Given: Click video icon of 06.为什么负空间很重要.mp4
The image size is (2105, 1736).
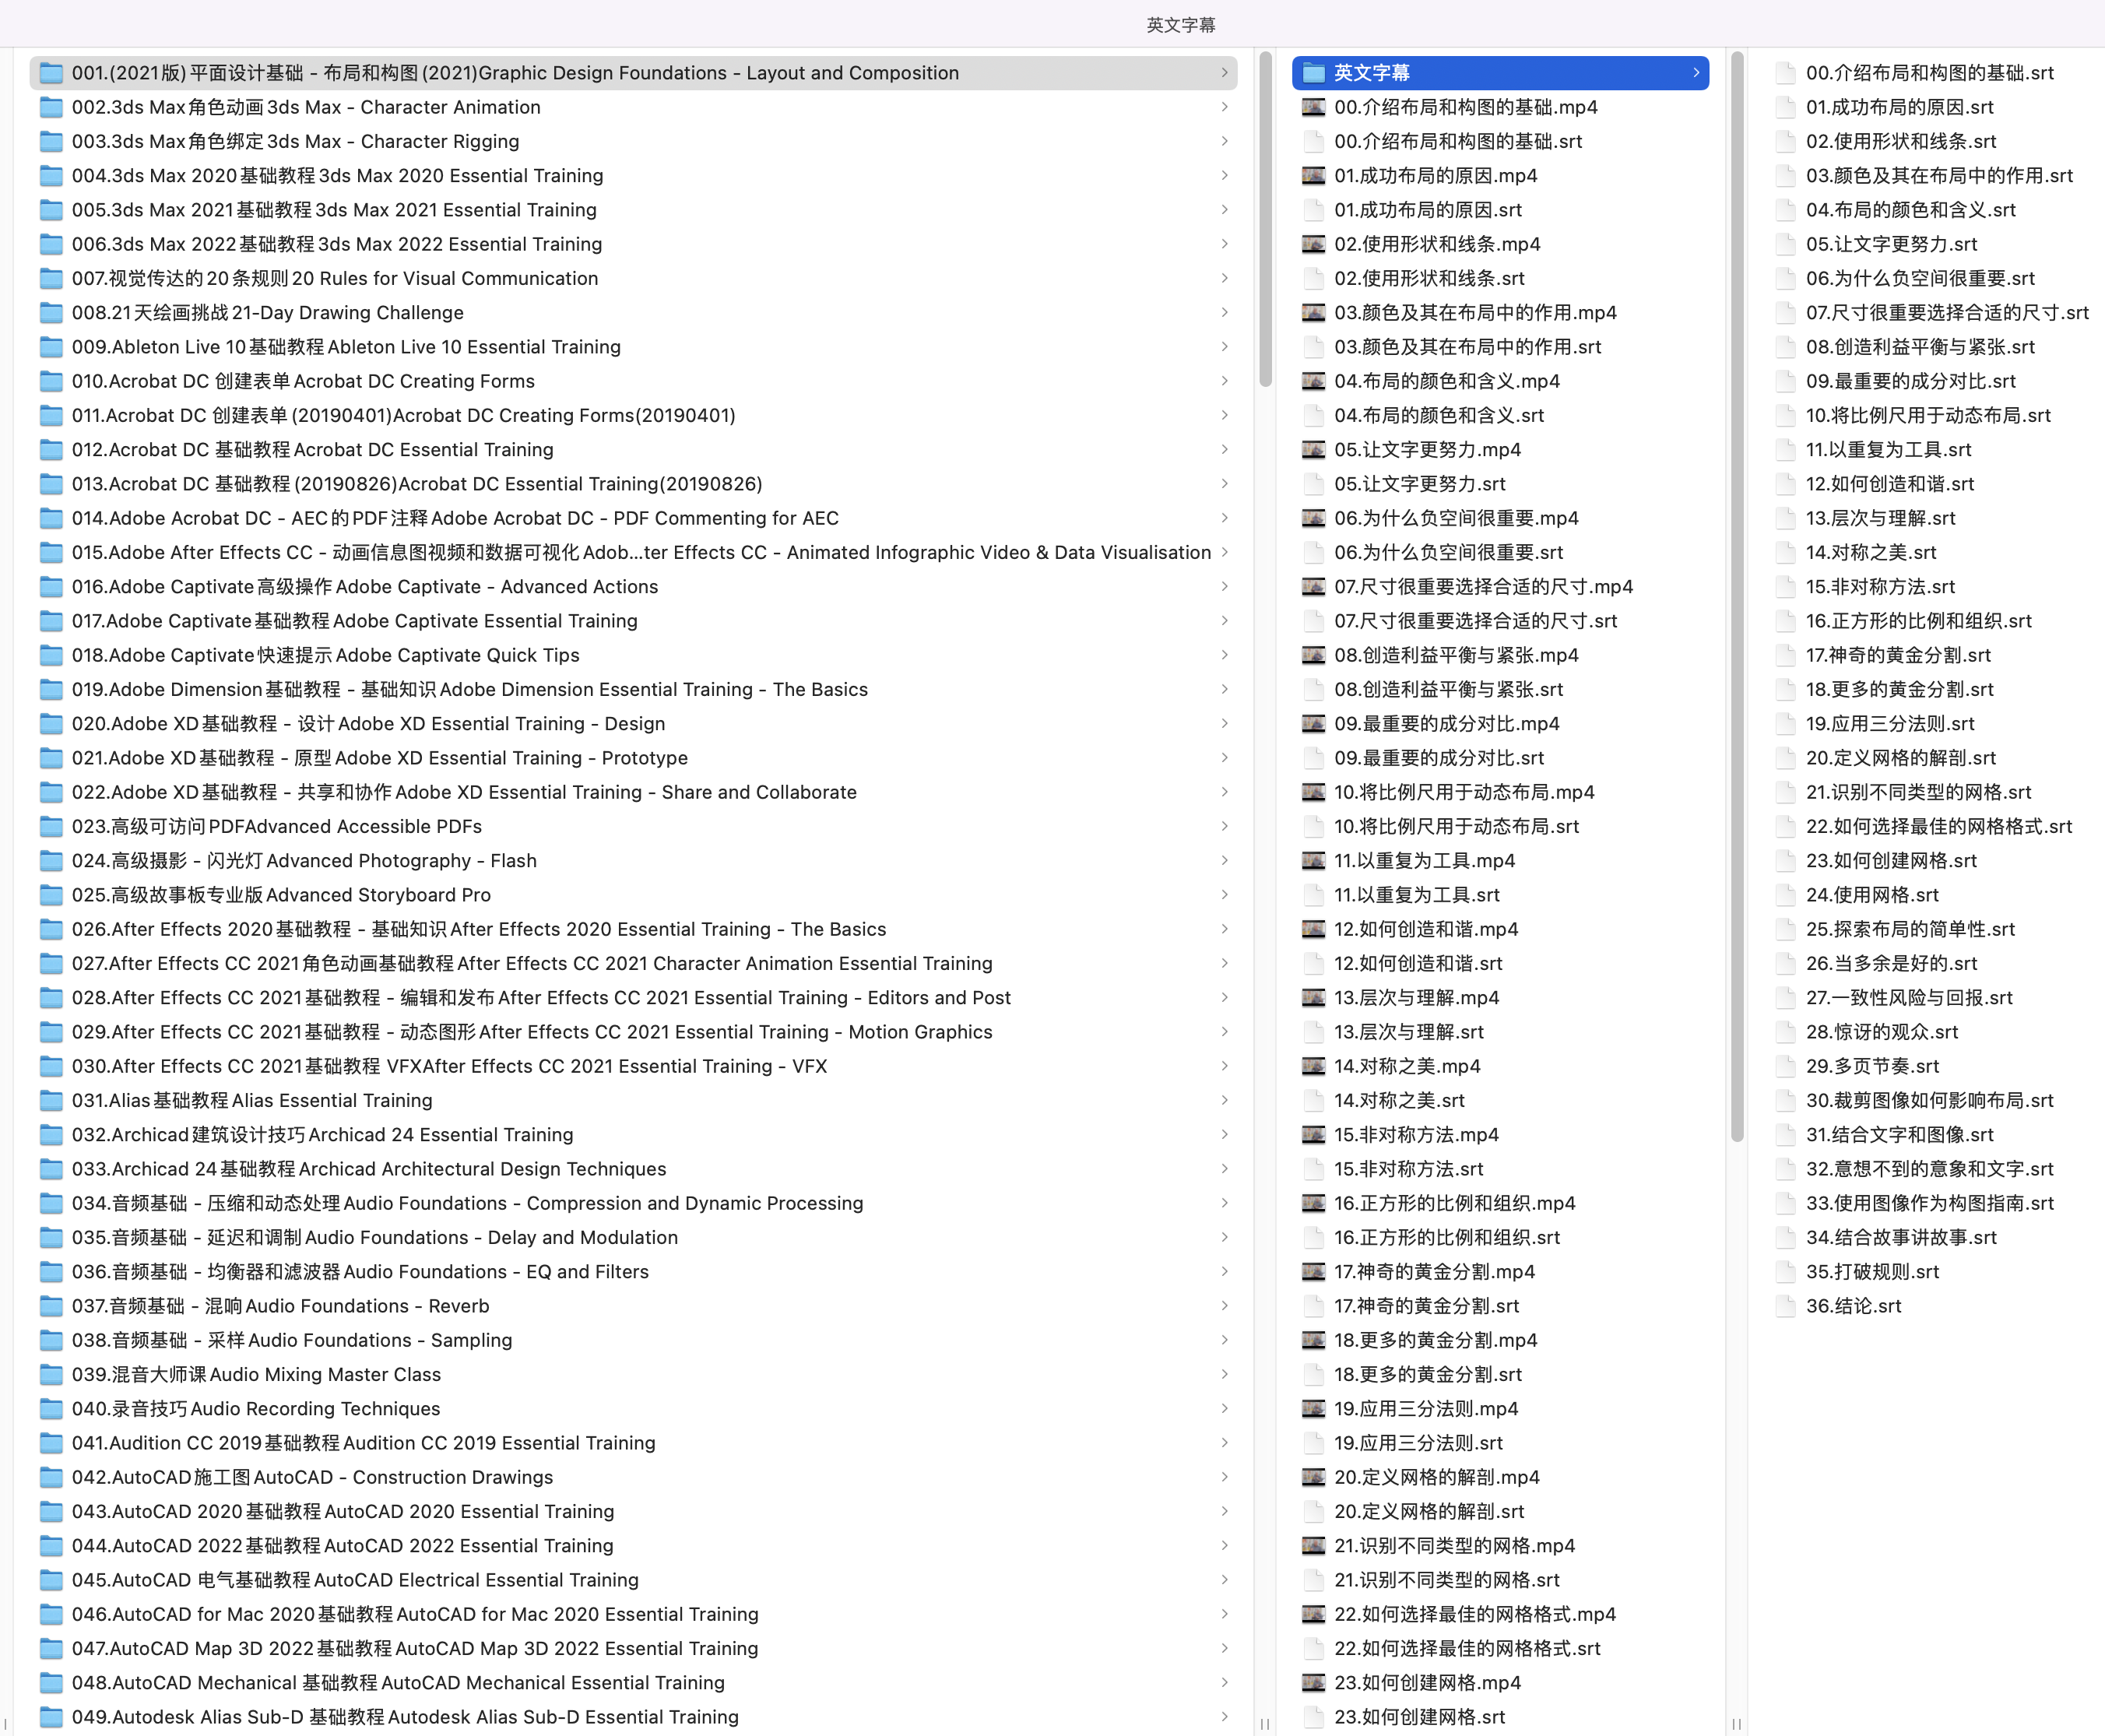Looking at the screenshot, I should click(x=1314, y=518).
